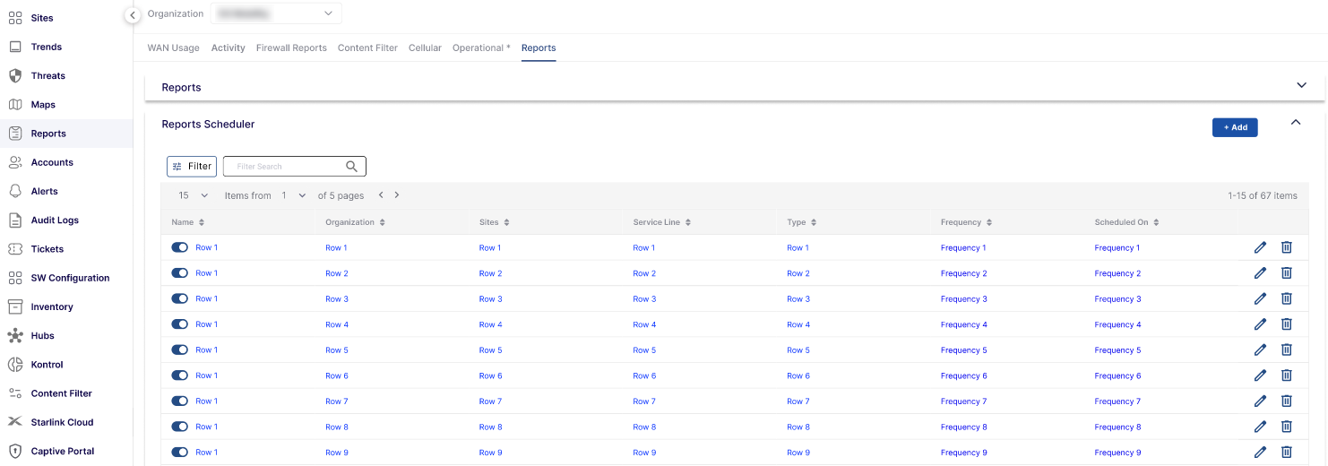Viewport: 1328px width, 466px height.
Task: Toggle off the Row 6 scheduled report
Action: pyautogui.click(x=180, y=375)
